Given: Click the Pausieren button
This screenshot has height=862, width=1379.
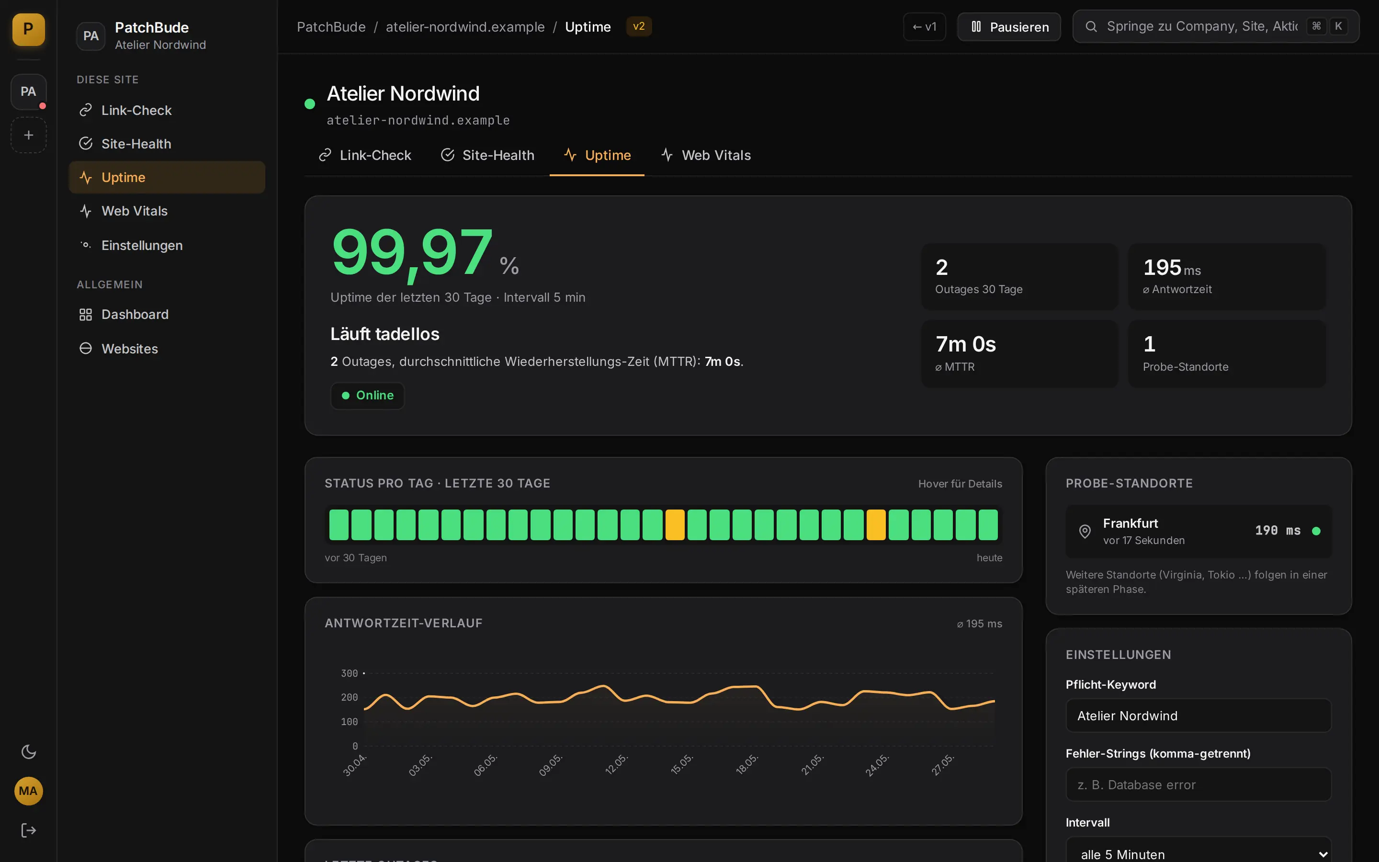Looking at the screenshot, I should (x=1008, y=27).
